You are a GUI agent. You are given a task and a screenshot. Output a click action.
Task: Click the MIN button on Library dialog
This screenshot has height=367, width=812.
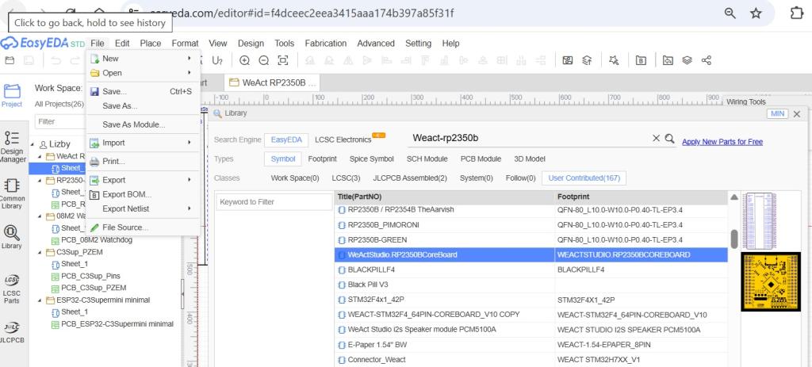[777, 114]
